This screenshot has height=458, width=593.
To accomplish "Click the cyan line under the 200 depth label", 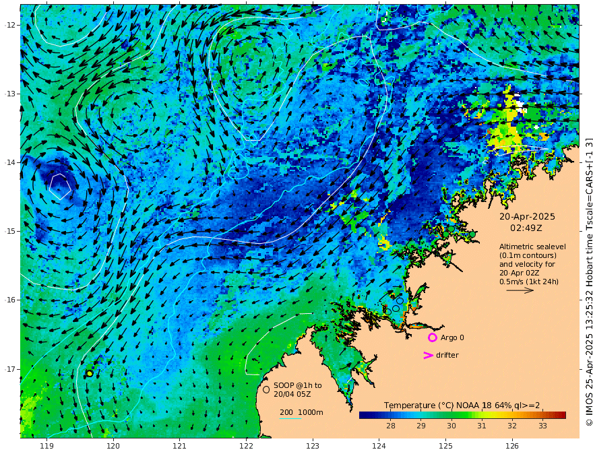I will click(290, 418).
